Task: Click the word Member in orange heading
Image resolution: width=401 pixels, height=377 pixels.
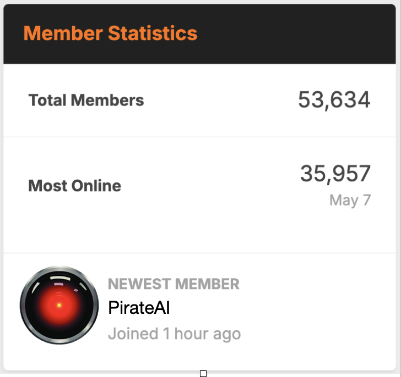Action: coord(63,34)
